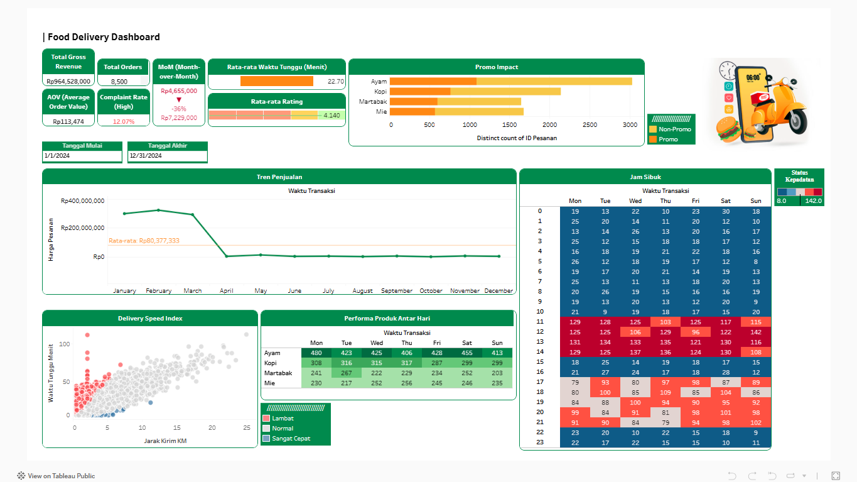Select the Lambat legend swatch

click(x=266, y=418)
